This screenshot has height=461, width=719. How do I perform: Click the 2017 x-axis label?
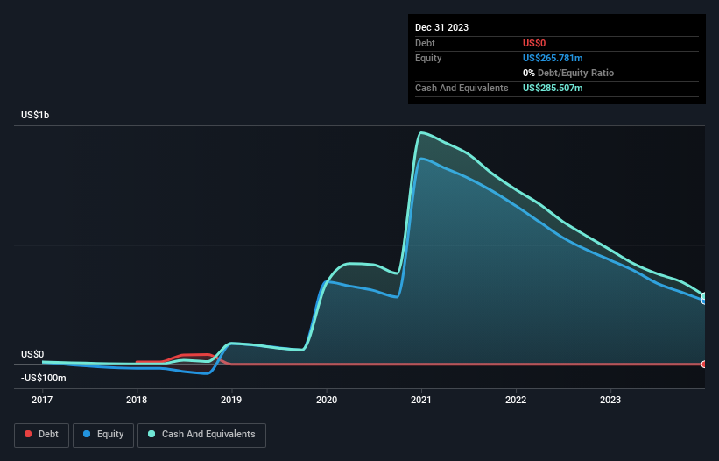42,400
